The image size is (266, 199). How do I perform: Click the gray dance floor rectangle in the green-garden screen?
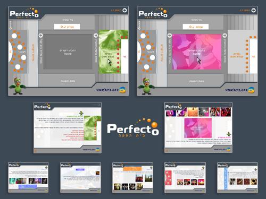[x=68, y=51]
